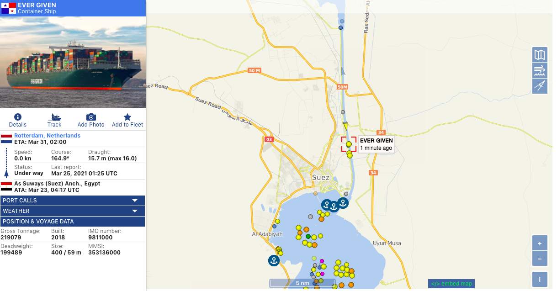
Task: Open map info 'i' button
Action: pyautogui.click(x=540, y=279)
